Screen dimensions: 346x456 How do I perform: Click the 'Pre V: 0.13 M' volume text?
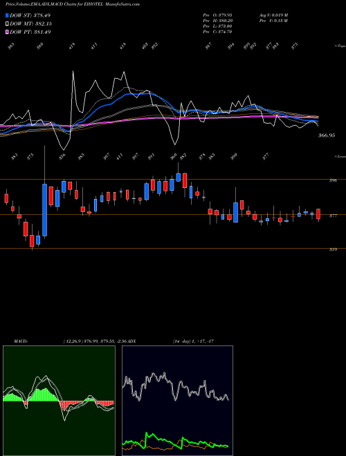tap(273, 21)
